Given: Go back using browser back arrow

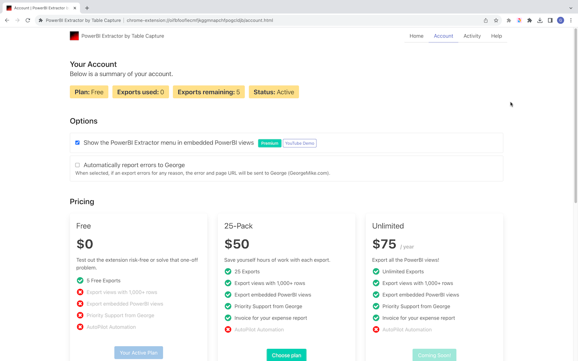Looking at the screenshot, I should click(x=7, y=20).
